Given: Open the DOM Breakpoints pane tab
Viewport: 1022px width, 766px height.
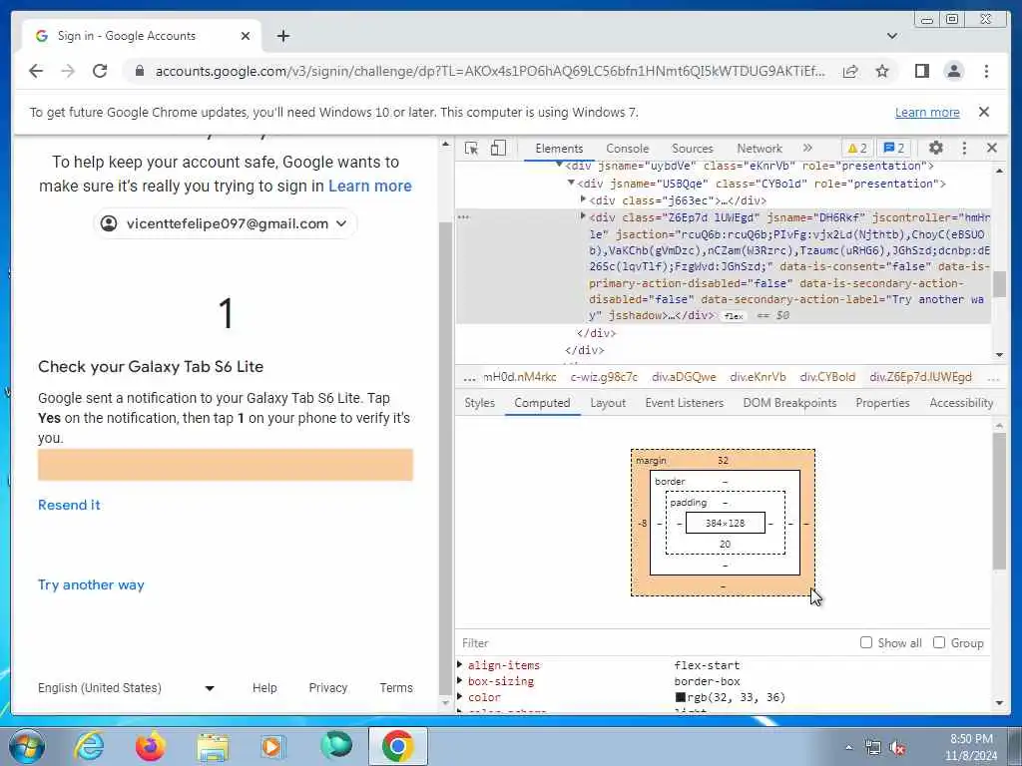Looking at the screenshot, I should point(789,403).
